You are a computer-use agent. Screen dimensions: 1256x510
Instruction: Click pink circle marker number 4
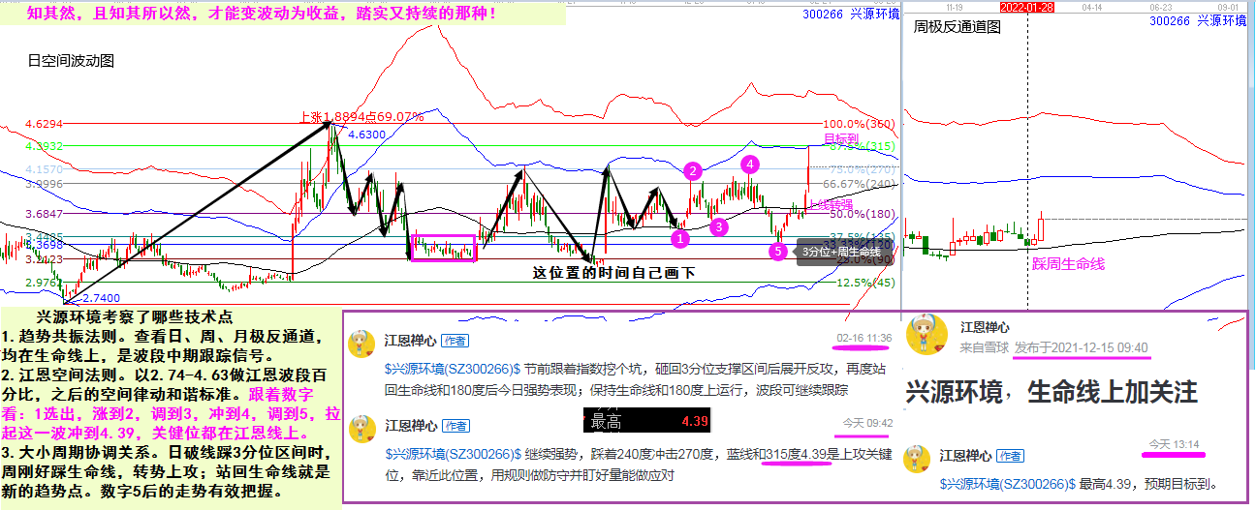click(750, 165)
